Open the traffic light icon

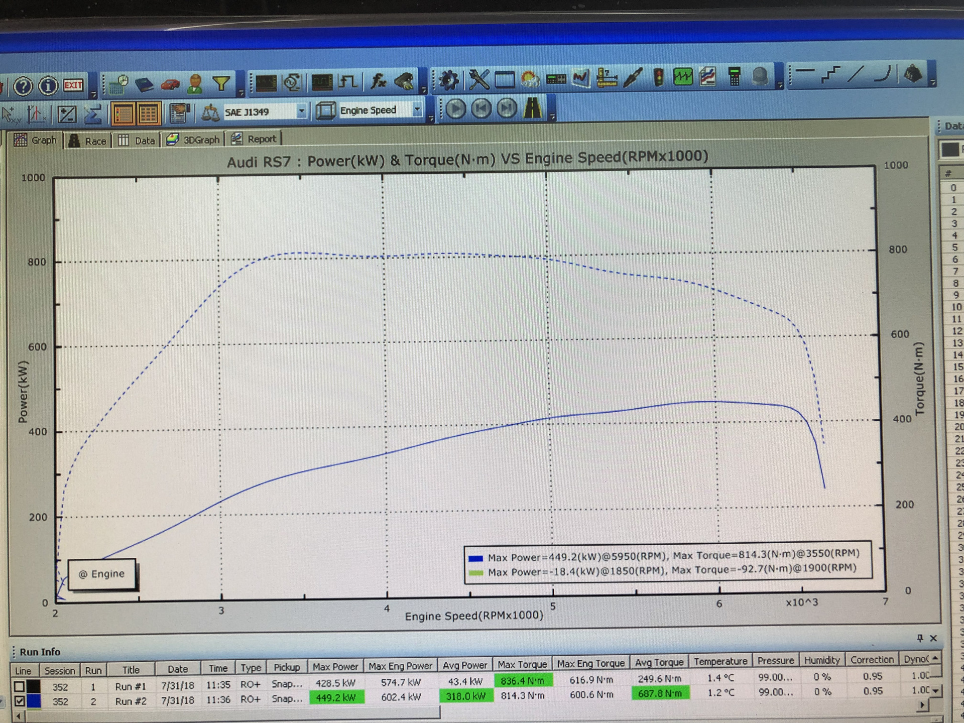coord(658,77)
